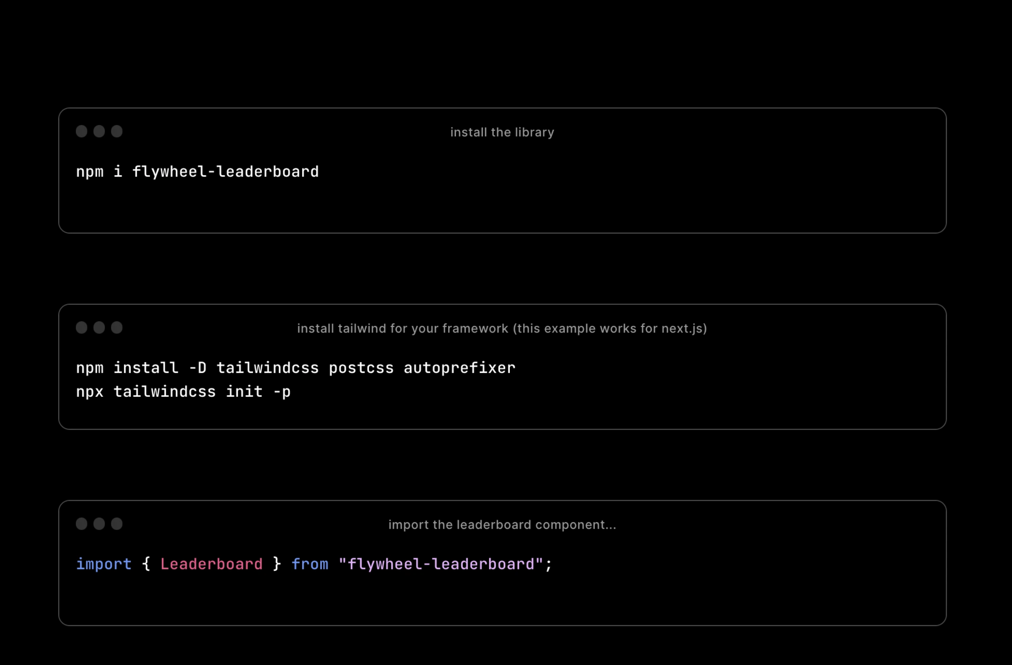Viewport: 1012px width, 665px height.
Task: Click 'import the leaderboard component...' title
Action: click(x=502, y=524)
